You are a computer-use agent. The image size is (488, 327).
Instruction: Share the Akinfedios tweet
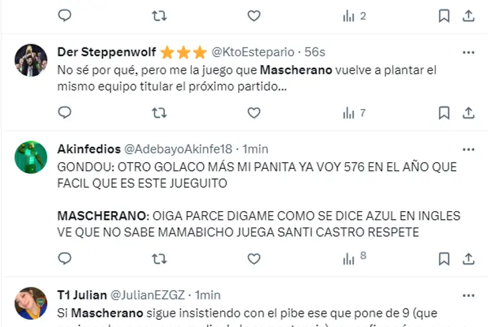469,259
